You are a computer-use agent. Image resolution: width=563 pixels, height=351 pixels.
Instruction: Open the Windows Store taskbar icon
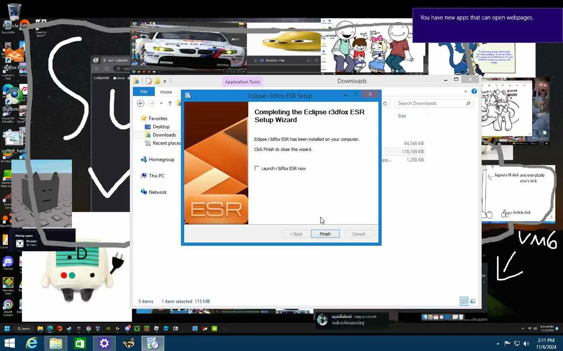80,343
